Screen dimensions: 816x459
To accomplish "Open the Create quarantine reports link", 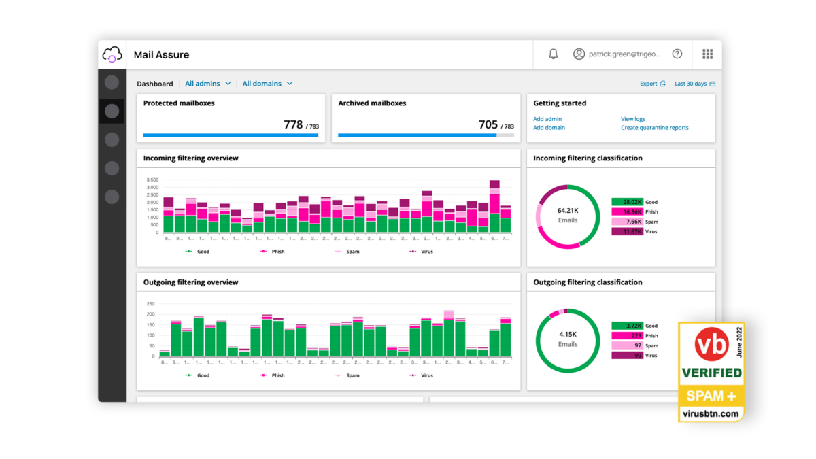I will click(x=654, y=128).
